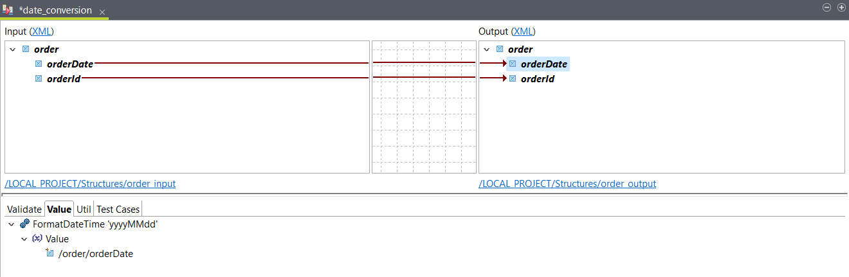The height and width of the screenshot is (277, 849).
Task: Click the input orderId node icon
Action: [39, 78]
